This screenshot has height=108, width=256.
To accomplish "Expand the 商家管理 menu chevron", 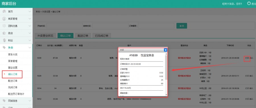I will point(30,19).
